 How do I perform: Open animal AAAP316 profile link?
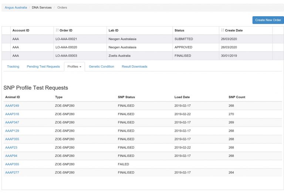coord(12,114)
